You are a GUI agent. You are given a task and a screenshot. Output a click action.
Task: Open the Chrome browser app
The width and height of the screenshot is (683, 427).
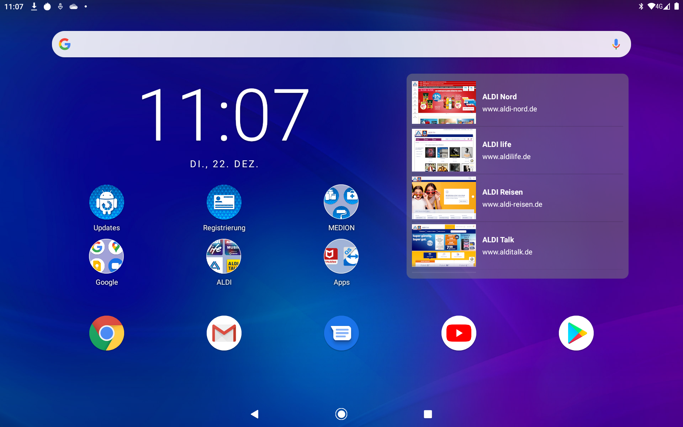tap(106, 333)
